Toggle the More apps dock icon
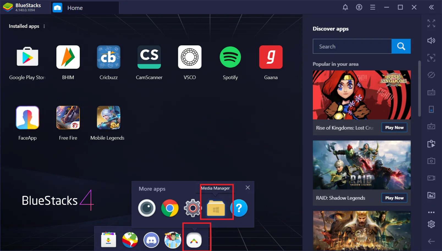 194,240
